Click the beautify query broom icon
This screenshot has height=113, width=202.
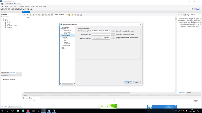(x=73, y=15)
